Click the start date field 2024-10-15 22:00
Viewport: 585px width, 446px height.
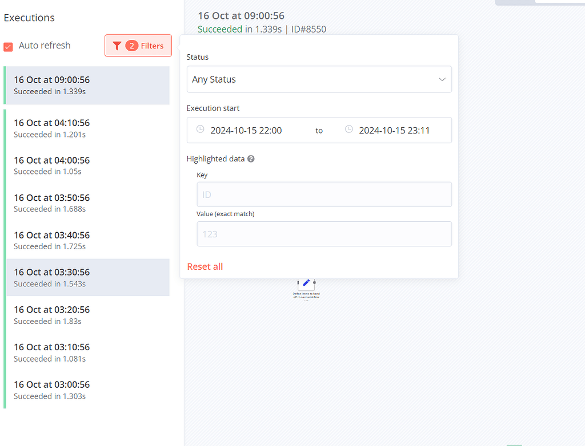(246, 130)
